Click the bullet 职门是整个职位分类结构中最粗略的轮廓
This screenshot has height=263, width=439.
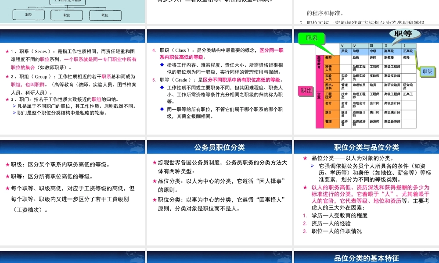62,113
